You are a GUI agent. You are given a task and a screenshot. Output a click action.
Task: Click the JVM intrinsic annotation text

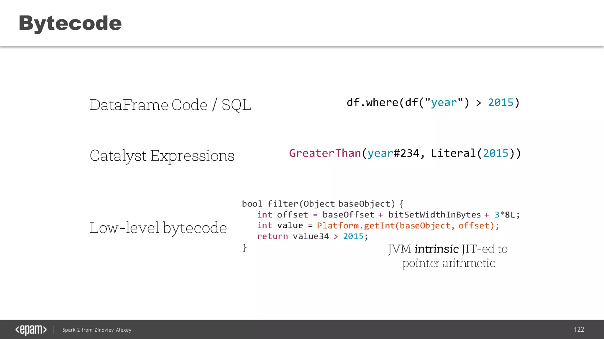[x=448, y=249]
